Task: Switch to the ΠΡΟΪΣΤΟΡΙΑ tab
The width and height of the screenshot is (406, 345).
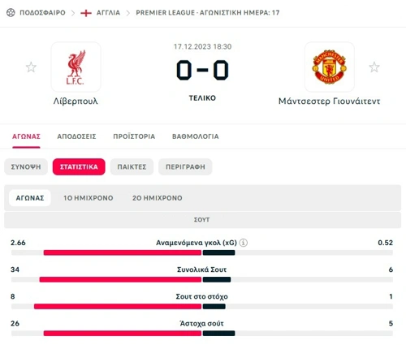Action: (x=134, y=136)
